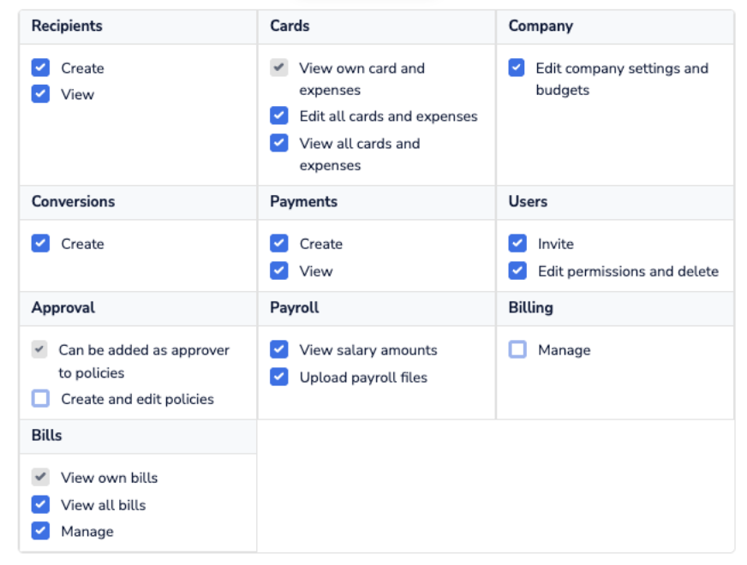Toggle Edit company settings and budgets

[517, 68]
